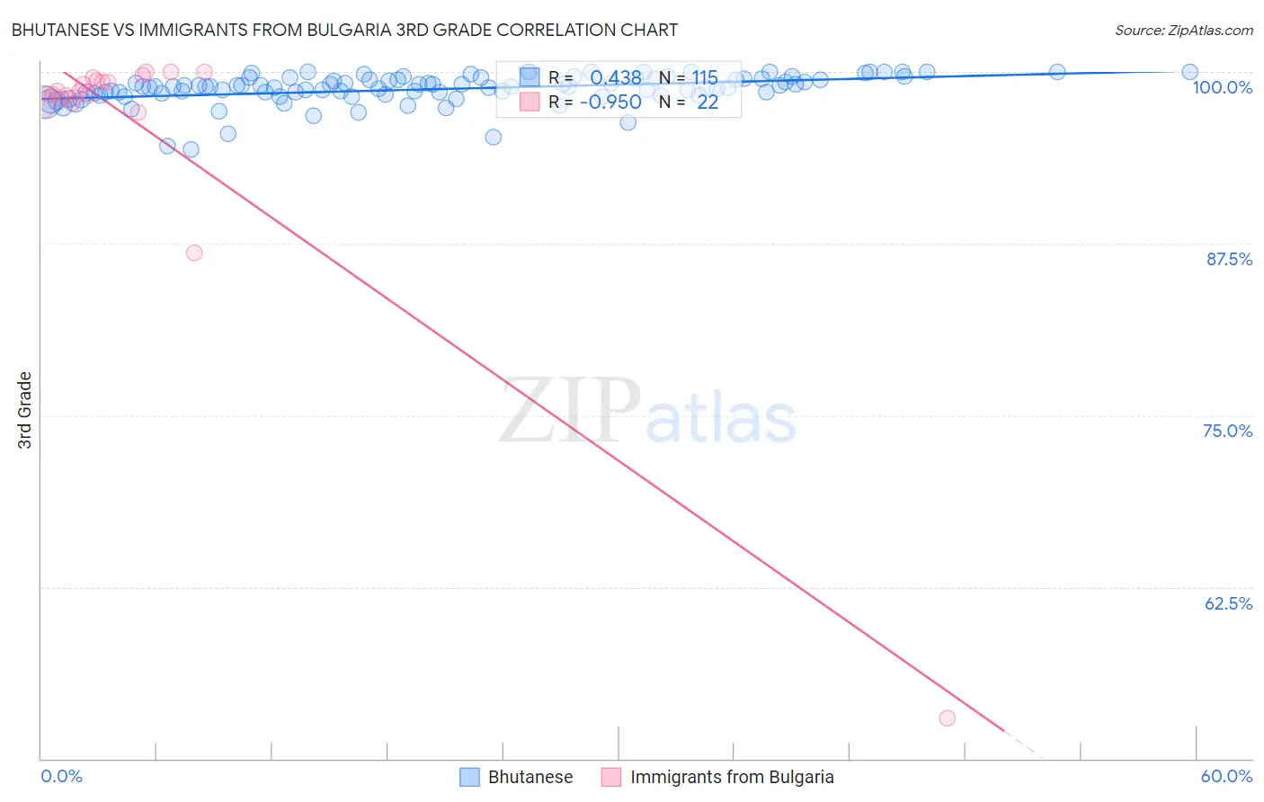Viewport: 1264px width, 802px height.
Task: Select the Immigrants from Bulgaria legend label
Action: click(x=732, y=777)
